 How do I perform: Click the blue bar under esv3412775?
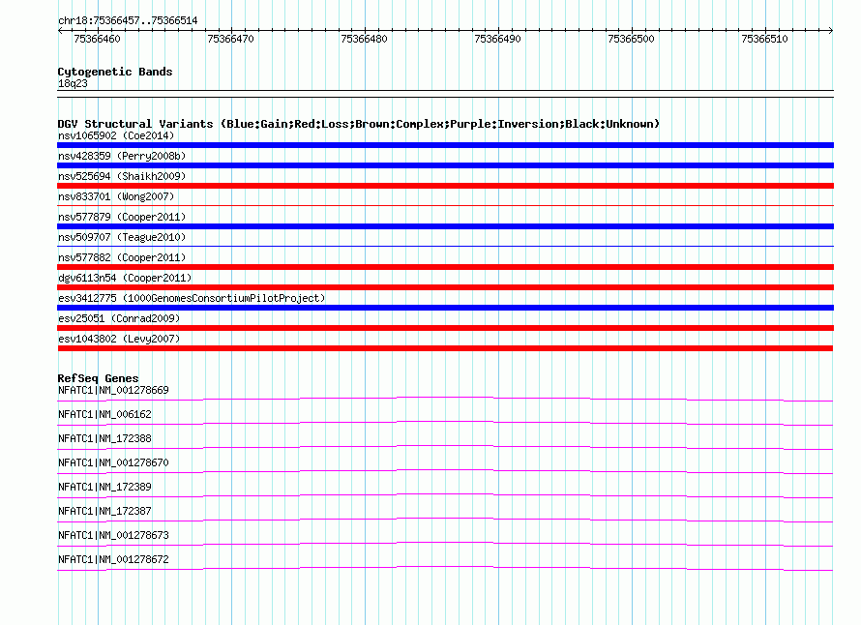coord(445,308)
